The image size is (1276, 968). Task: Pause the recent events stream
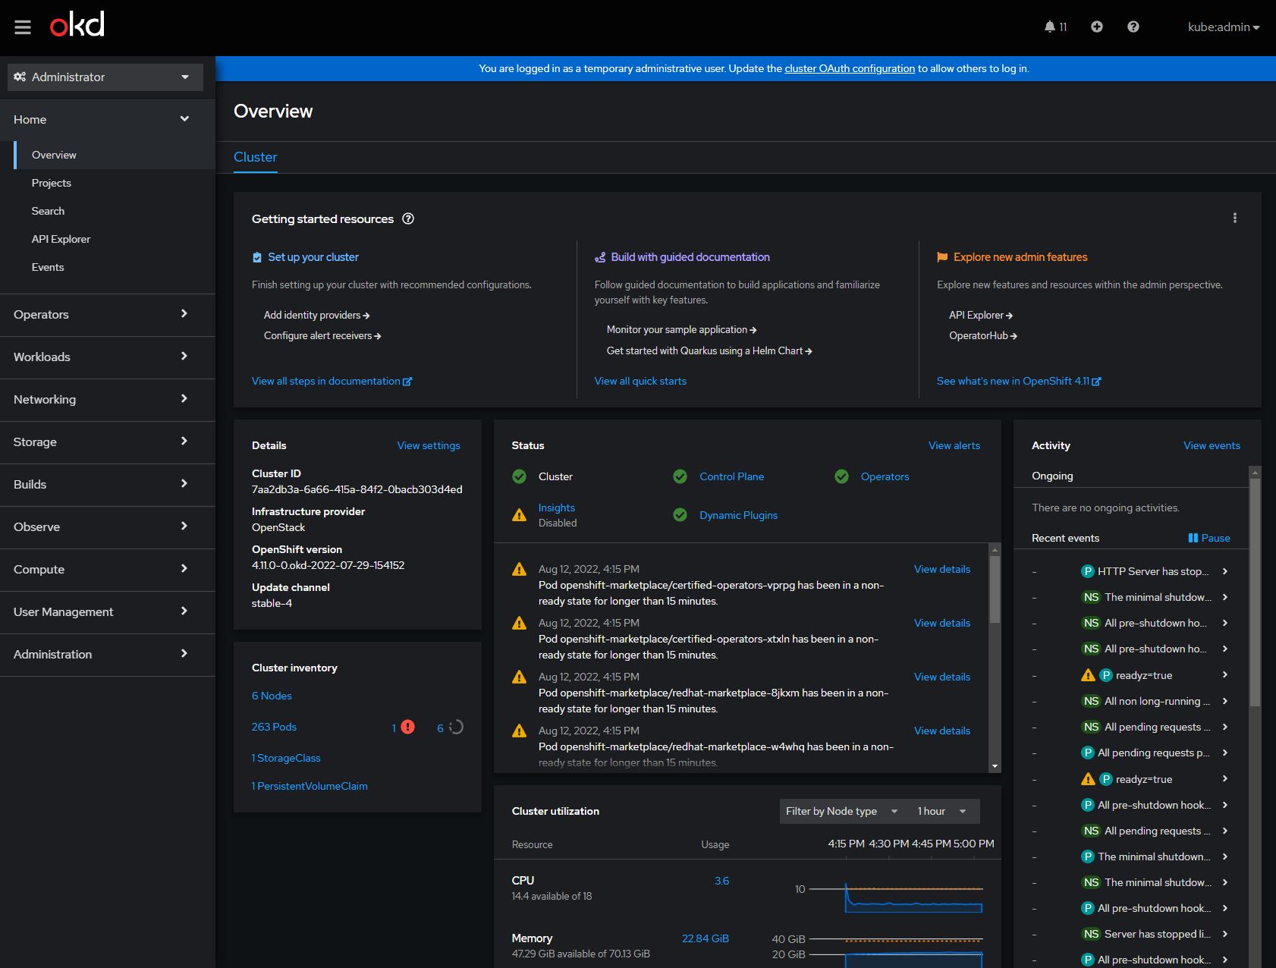1208,538
